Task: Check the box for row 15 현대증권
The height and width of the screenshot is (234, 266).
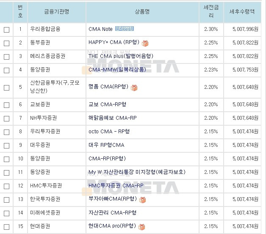Action: click(6, 227)
